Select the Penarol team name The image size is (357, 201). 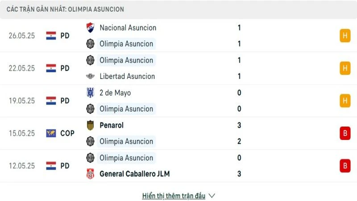pos(112,126)
